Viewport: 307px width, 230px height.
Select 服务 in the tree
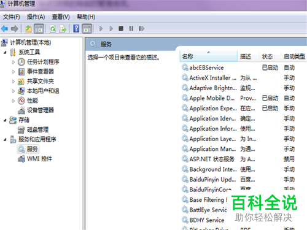(33, 149)
